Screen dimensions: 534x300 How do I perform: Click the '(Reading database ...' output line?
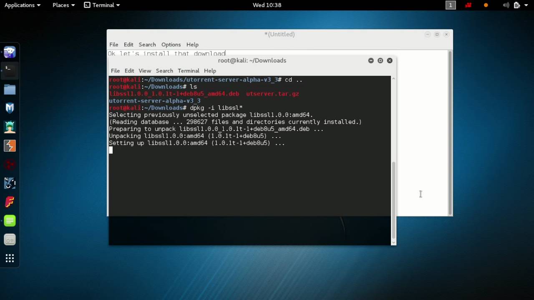[x=235, y=122]
